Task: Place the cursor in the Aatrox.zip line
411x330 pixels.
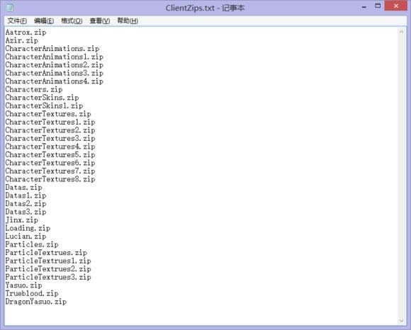Action: pos(26,33)
